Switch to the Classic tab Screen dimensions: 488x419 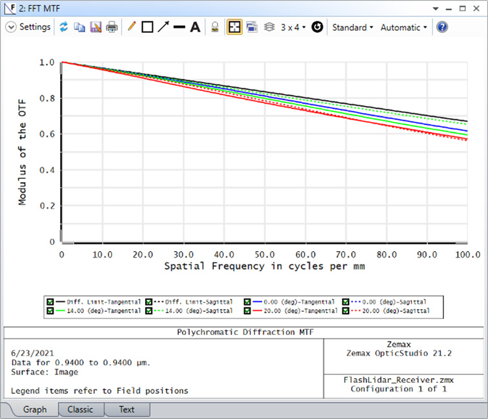click(80, 409)
